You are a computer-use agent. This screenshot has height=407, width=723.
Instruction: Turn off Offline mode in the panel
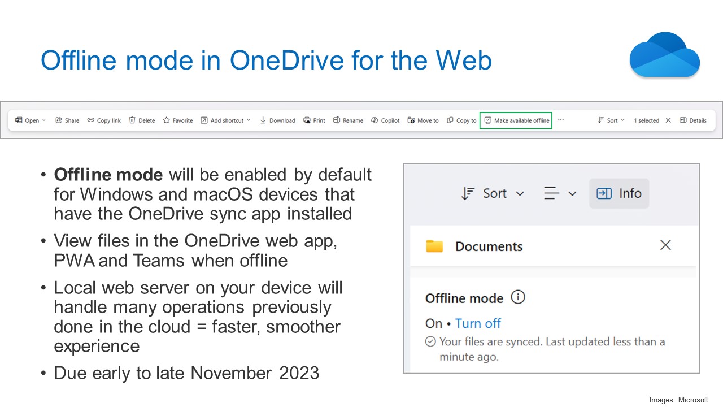click(x=478, y=323)
